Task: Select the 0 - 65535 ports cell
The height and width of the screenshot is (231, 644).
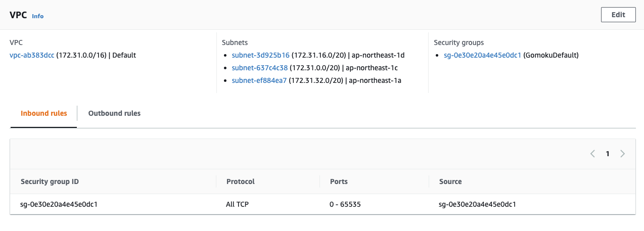Action: click(345, 205)
